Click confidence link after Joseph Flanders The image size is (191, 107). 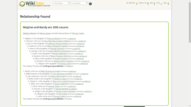pos(79,59)
